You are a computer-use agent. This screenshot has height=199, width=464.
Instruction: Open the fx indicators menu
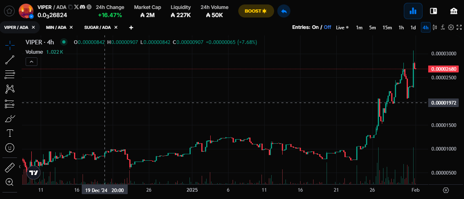tap(443, 28)
